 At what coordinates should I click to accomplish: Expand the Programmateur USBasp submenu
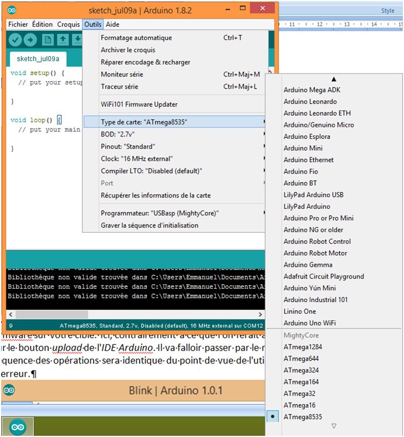pos(174,213)
